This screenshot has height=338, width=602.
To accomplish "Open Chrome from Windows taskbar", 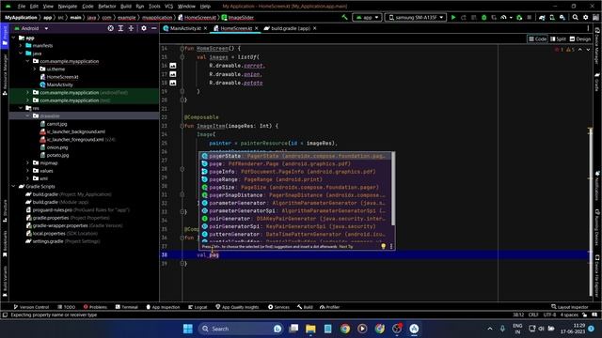I will (x=345, y=329).
